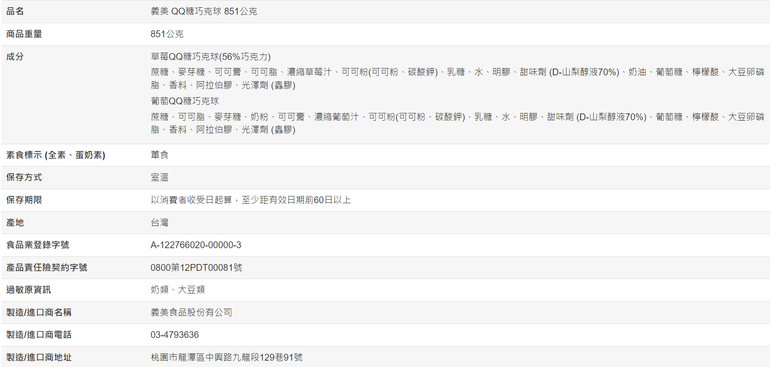Click the shelf-life text mentioning 60日以上

point(250,200)
